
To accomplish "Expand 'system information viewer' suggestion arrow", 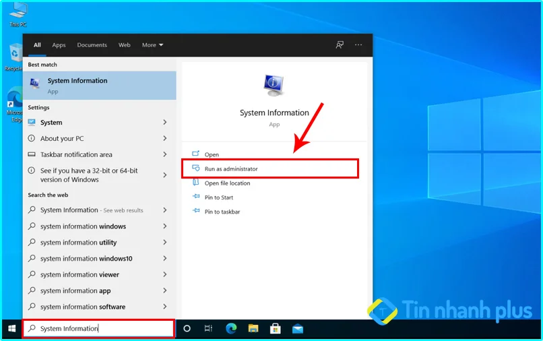I will pos(165,275).
